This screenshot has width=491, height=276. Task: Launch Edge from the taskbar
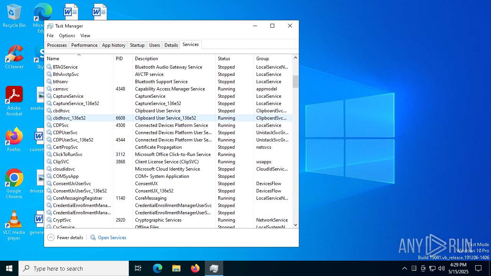tap(158, 268)
